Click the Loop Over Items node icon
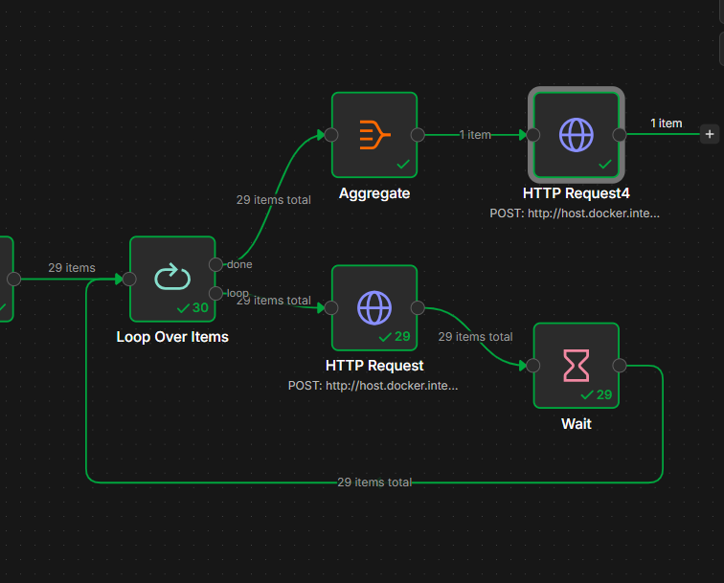Screen dimensions: 724x583 click(x=172, y=277)
